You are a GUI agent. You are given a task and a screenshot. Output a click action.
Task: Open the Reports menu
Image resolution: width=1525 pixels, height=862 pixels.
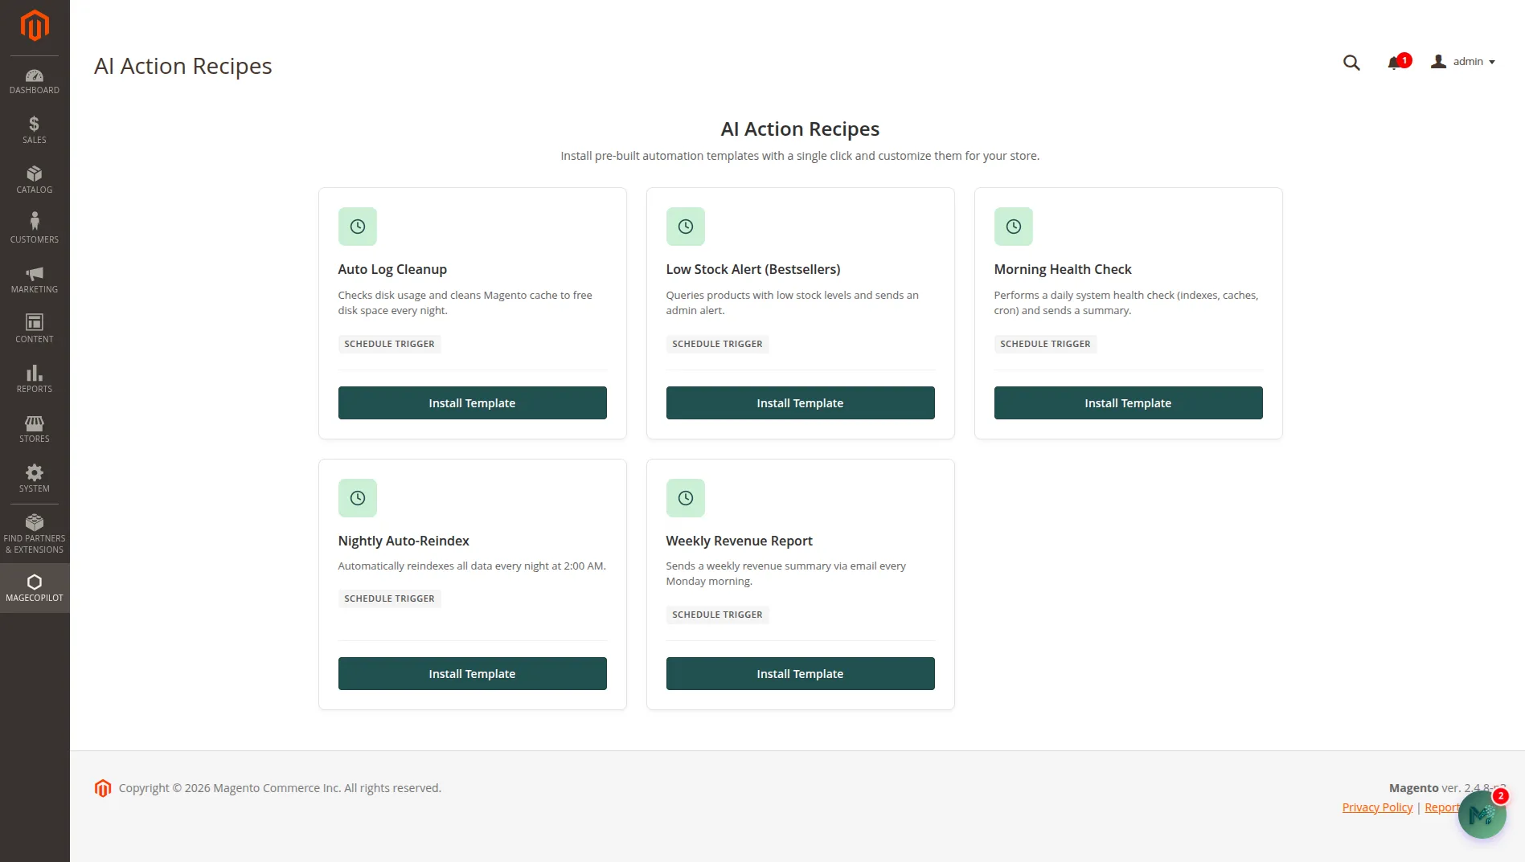click(x=35, y=379)
